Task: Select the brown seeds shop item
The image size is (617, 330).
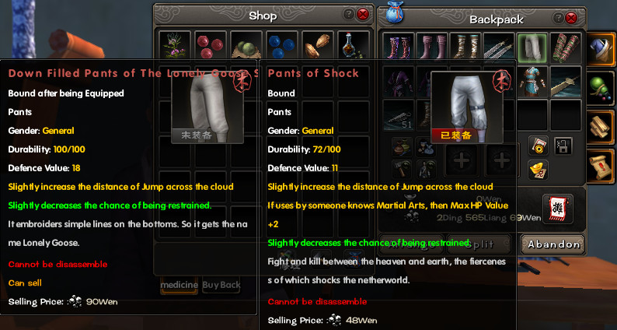Action: tap(318, 45)
